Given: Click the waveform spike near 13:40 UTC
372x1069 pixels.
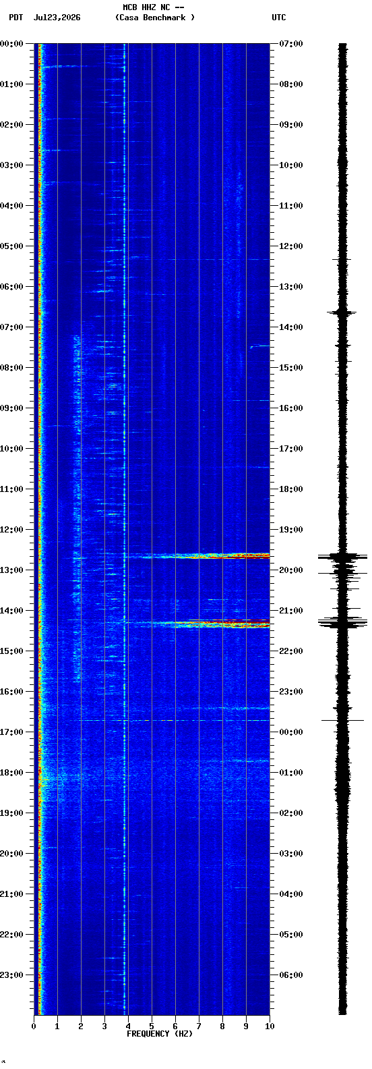Looking at the screenshot, I should coord(342,312).
